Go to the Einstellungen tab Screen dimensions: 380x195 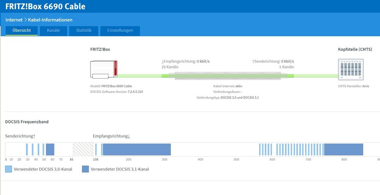pos(120,31)
